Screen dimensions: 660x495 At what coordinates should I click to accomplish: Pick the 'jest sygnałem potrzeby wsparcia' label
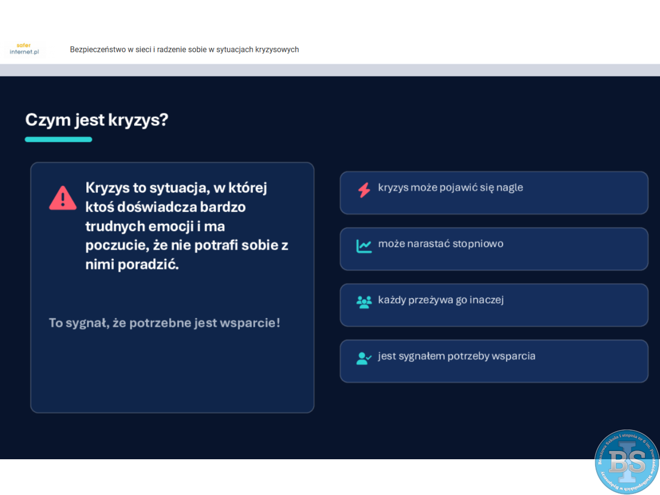457,356
